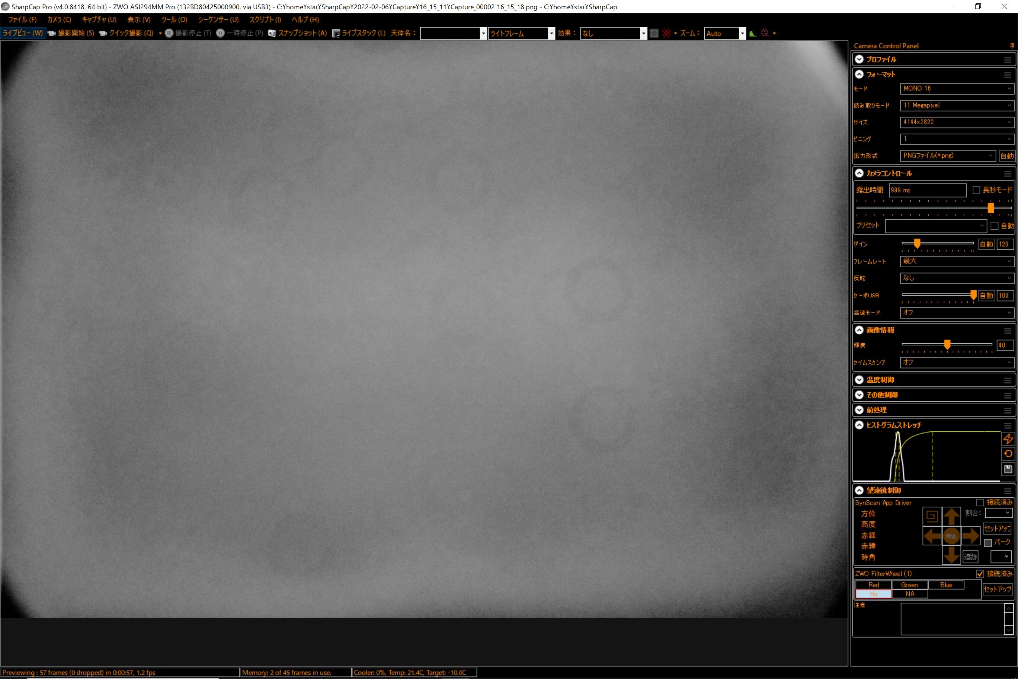The image size is (1018, 679).
Task: Click the gain (ゲイン) slider handle
Action: tap(917, 243)
